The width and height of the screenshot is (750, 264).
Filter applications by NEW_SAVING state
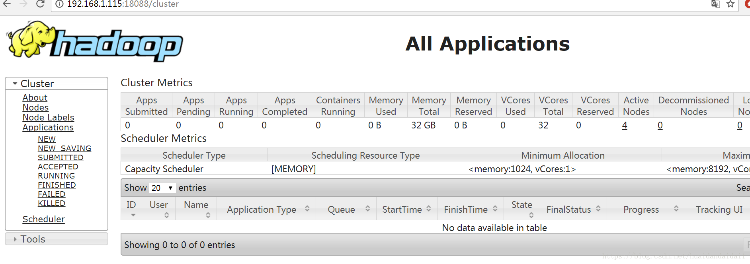coord(64,148)
